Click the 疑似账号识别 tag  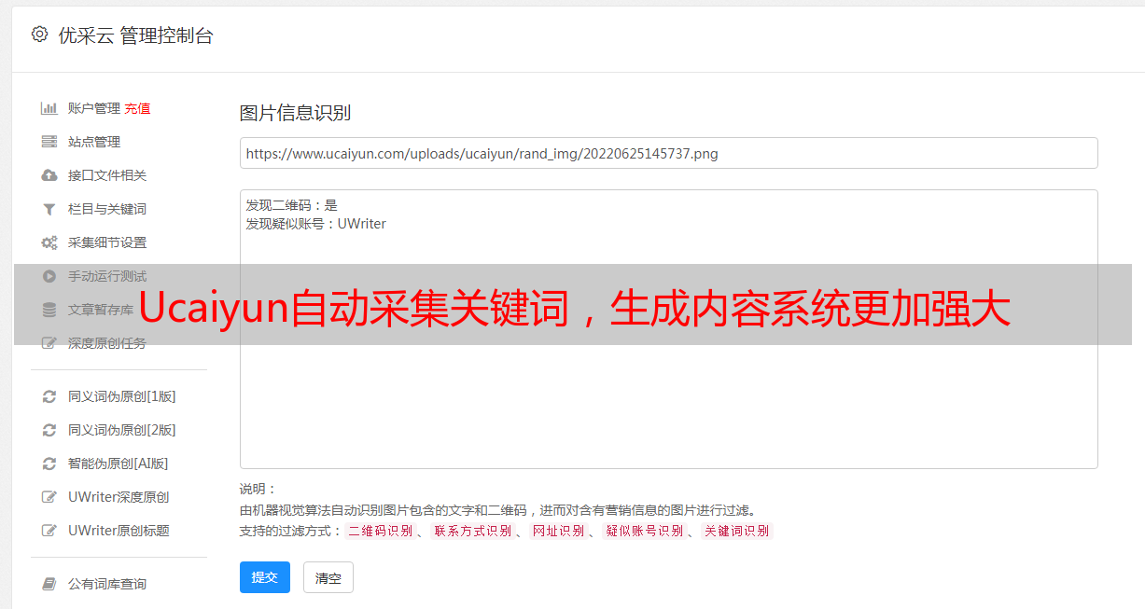(x=644, y=531)
